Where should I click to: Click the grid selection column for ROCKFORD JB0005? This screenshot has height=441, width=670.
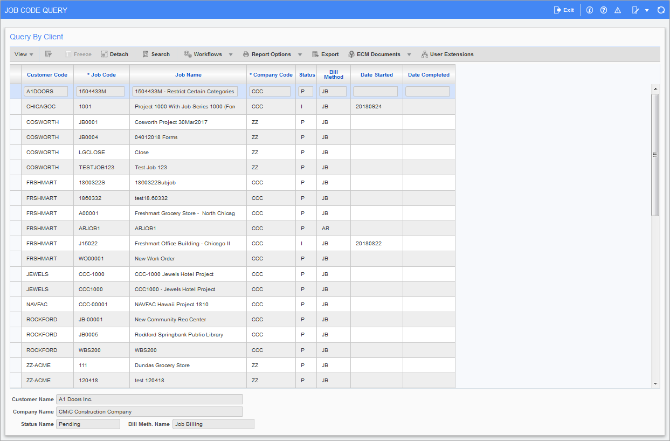[15, 334]
